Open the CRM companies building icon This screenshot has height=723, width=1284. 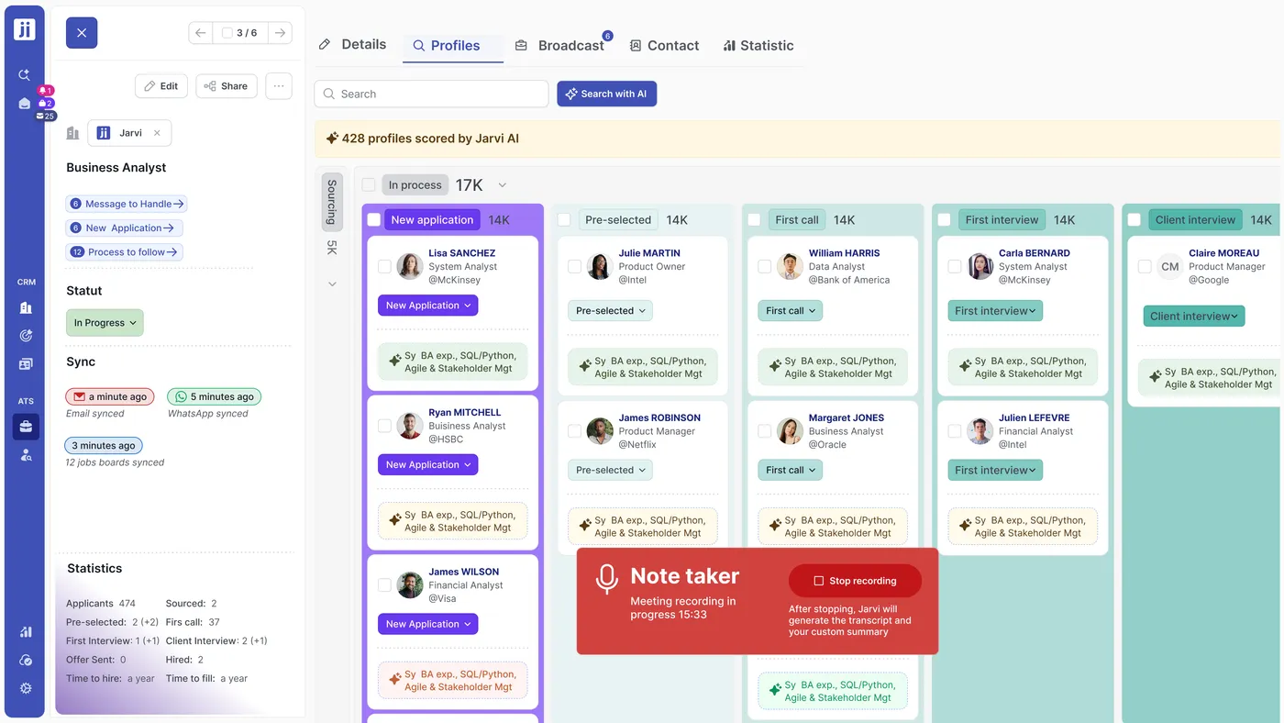point(26,308)
